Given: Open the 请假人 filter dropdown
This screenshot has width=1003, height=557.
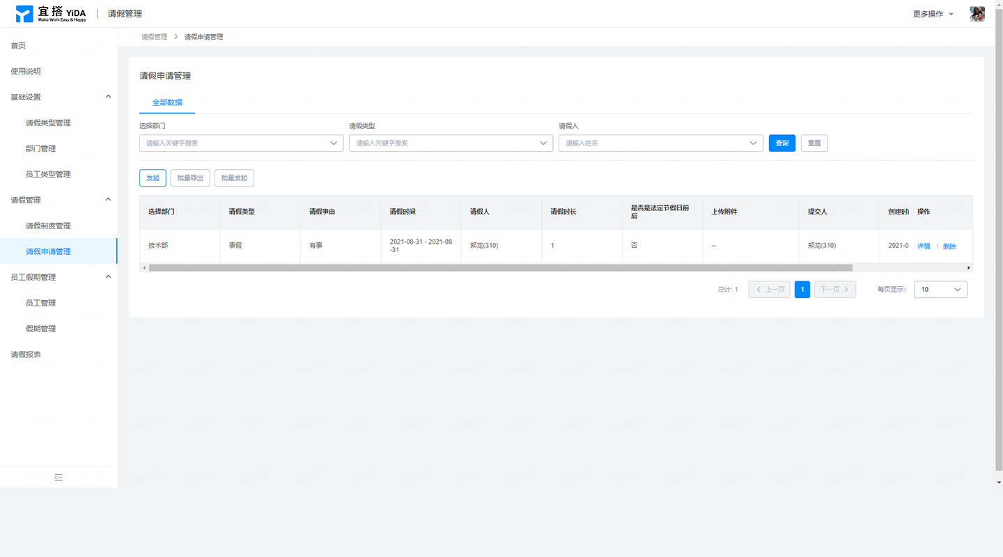Looking at the screenshot, I should coord(660,143).
